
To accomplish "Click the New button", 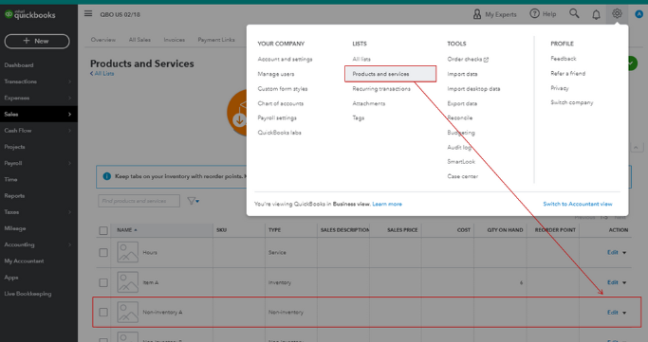I will tap(37, 41).
